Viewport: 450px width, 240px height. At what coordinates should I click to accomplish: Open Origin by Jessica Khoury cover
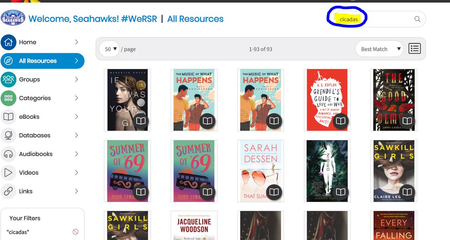[x=327, y=171]
